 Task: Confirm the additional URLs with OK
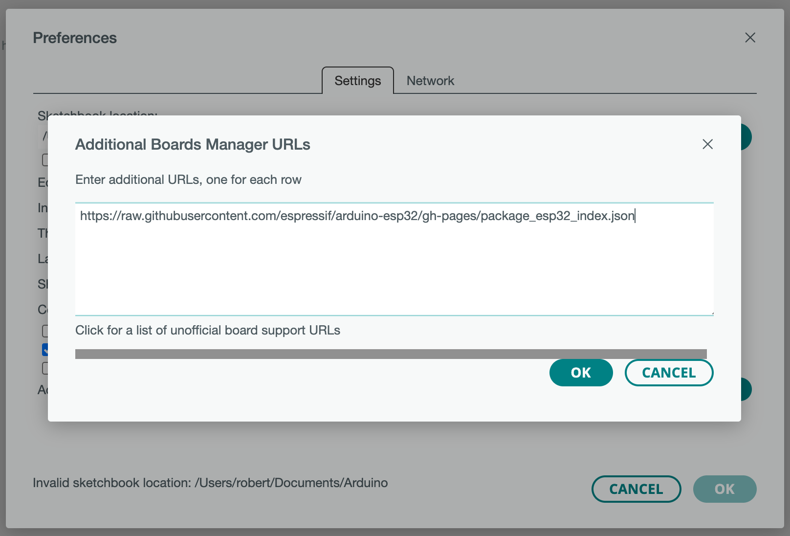(x=581, y=372)
